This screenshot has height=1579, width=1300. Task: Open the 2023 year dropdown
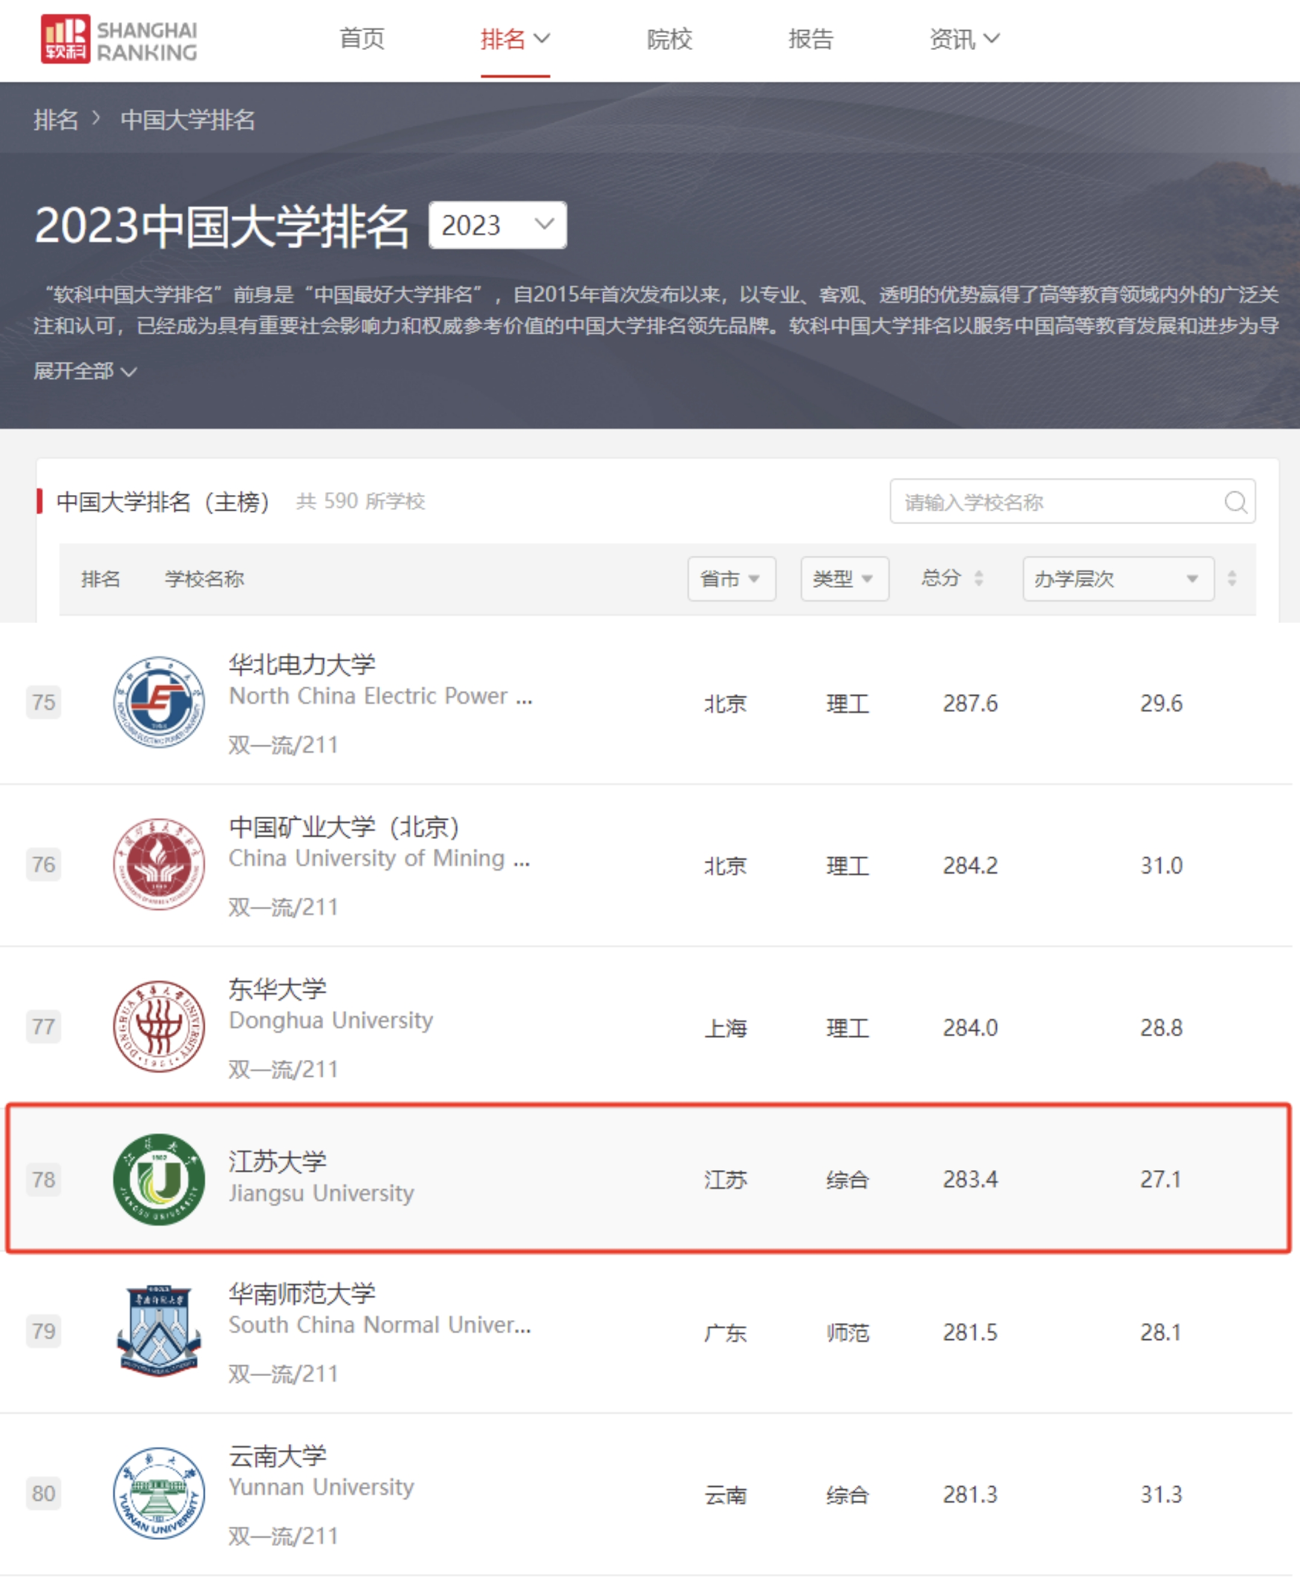tap(496, 224)
